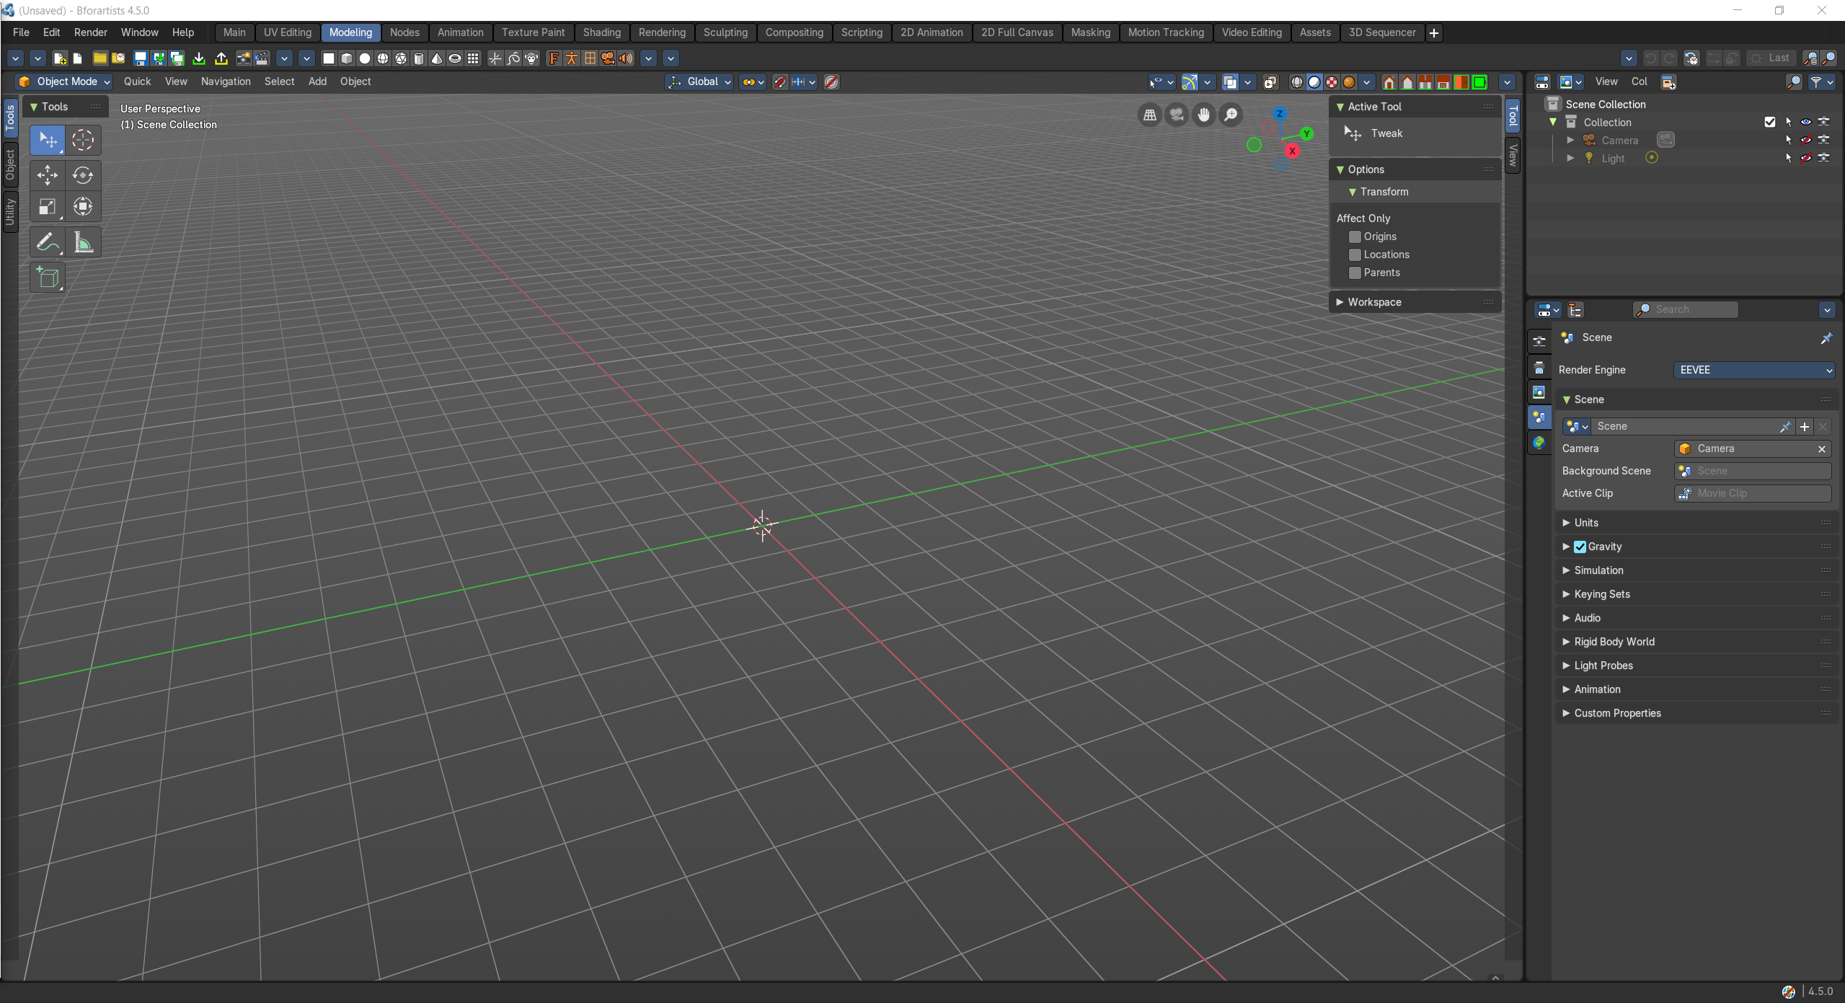This screenshot has height=1003, width=1845.
Task: Switch to the Sculpting workspace tab
Action: (725, 32)
